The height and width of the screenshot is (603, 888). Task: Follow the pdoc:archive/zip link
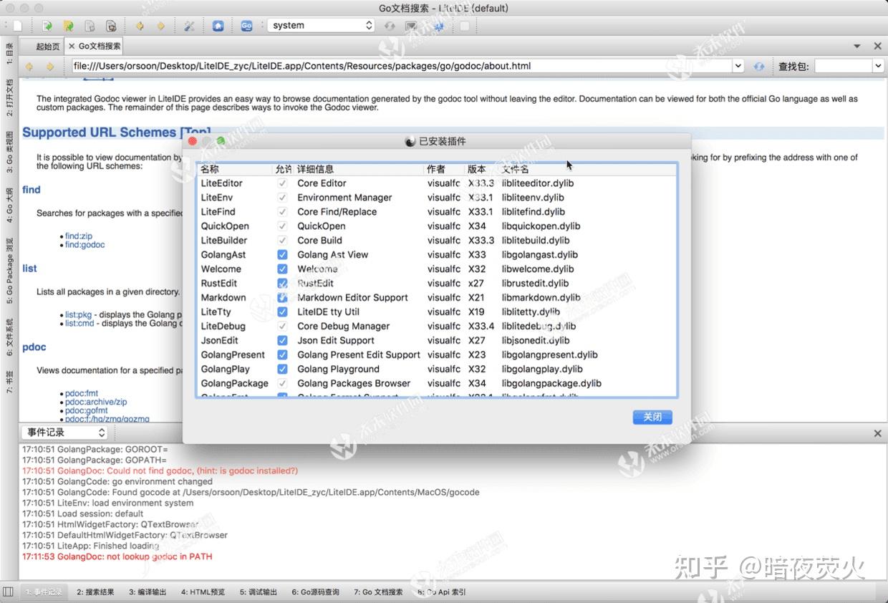(96, 402)
